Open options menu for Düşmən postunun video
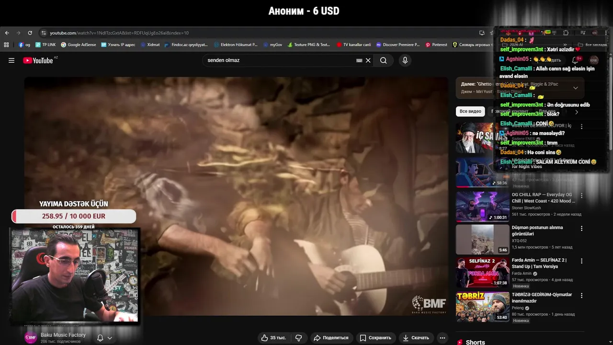This screenshot has width=613, height=345. (x=582, y=229)
